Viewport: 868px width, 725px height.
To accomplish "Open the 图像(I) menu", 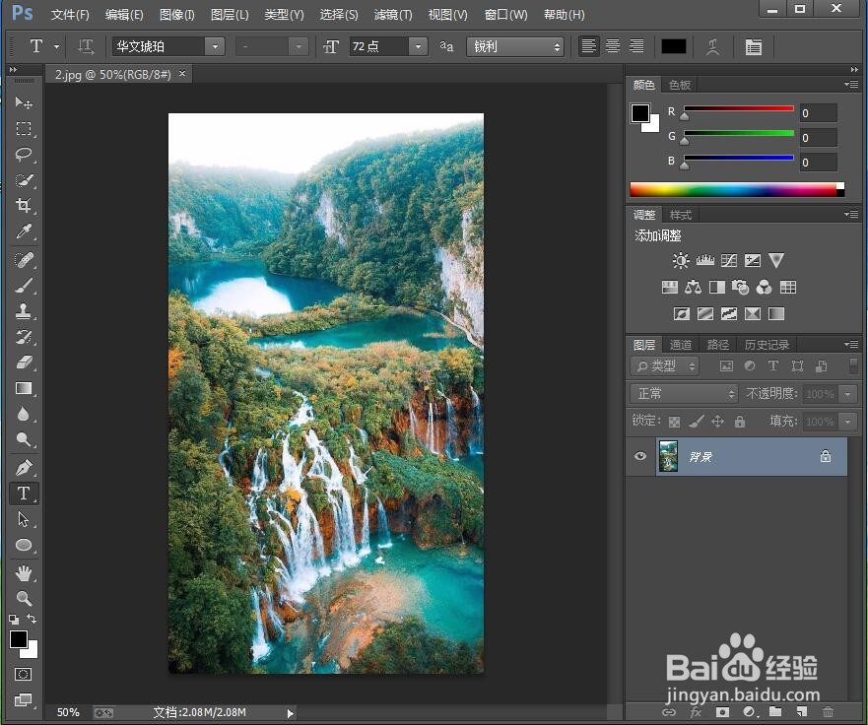I will [176, 15].
